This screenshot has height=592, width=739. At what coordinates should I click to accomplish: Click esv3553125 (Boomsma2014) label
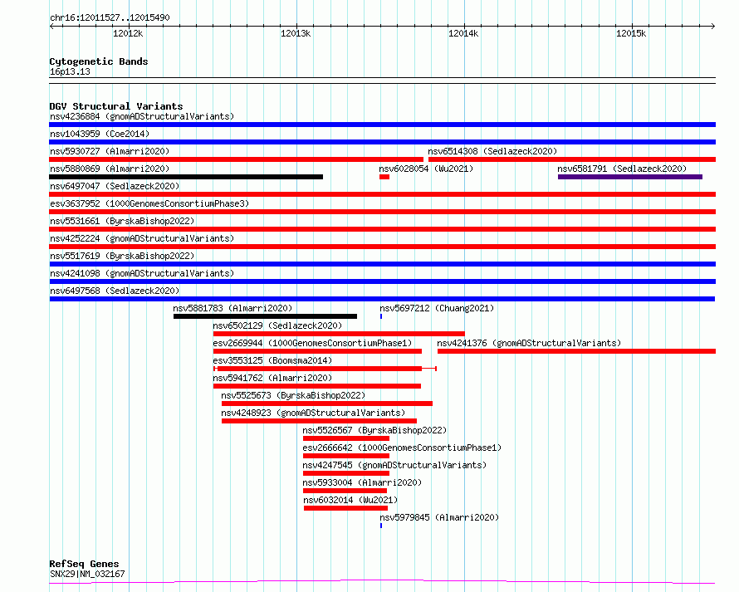click(x=272, y=360)
